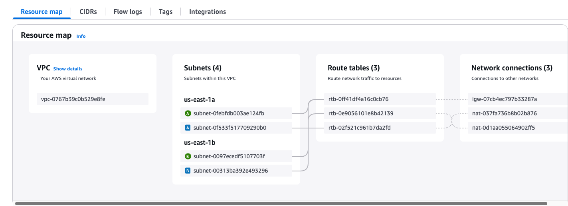Click the horizontal scrollbar below resource map
Image resolution: width=568 pixels, height=206 pixels.
(x=279, y=204)
